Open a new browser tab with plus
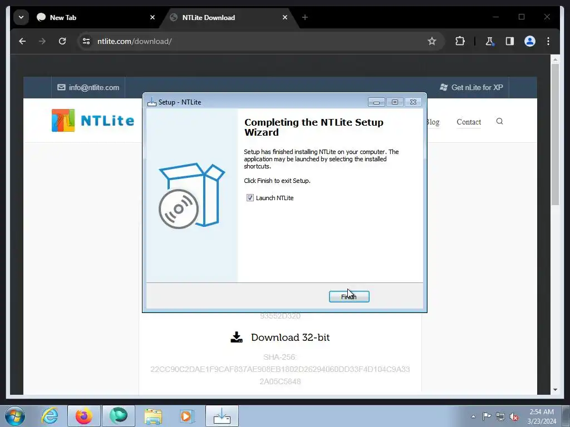This screenshot has width=570, height=427. (304, 17)
